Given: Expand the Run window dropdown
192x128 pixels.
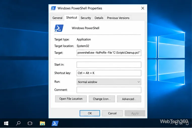Looking at the screenshot, I should pos(109,82).
